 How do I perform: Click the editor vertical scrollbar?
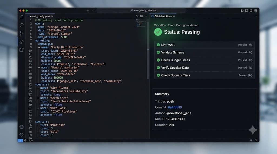[148, 50]
